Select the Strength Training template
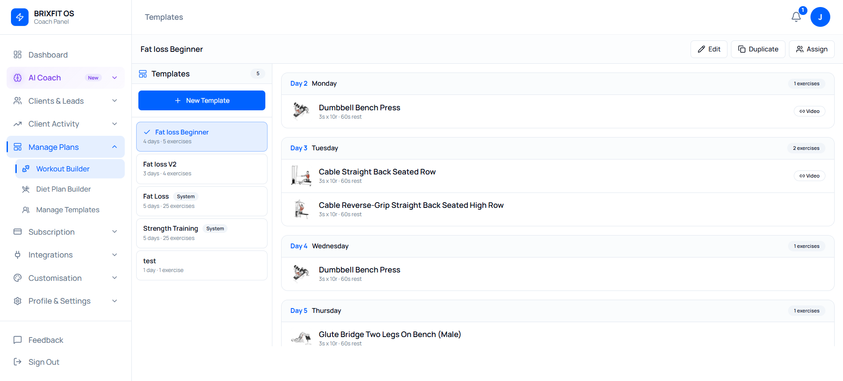 (202, 233)
